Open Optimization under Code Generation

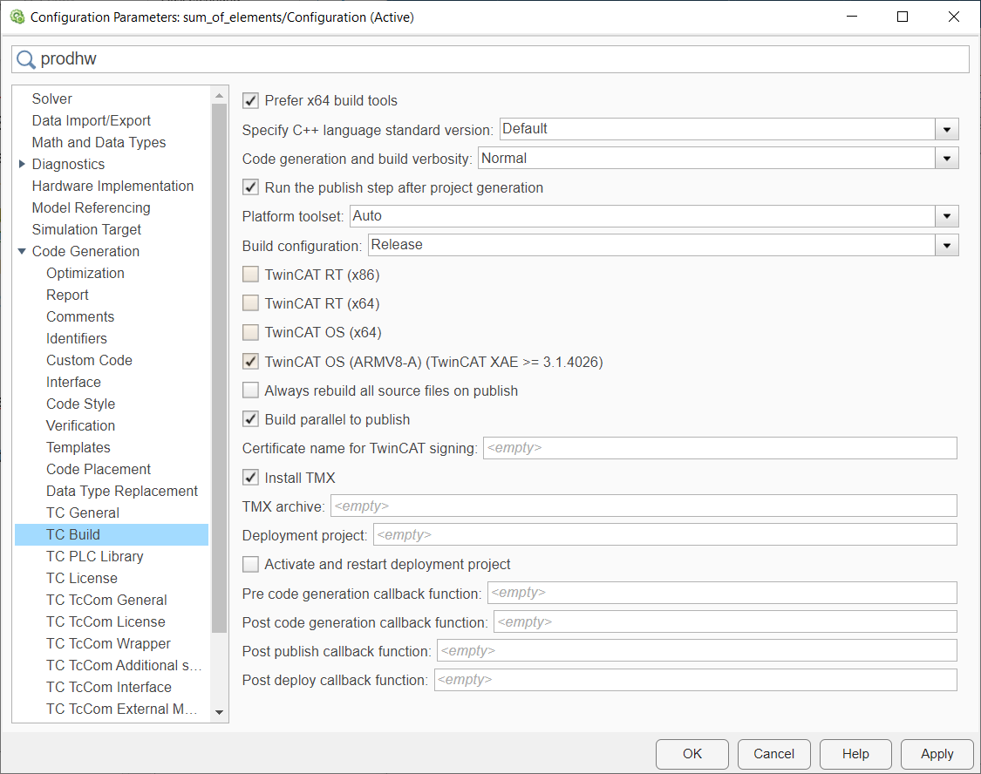(85, 273)
